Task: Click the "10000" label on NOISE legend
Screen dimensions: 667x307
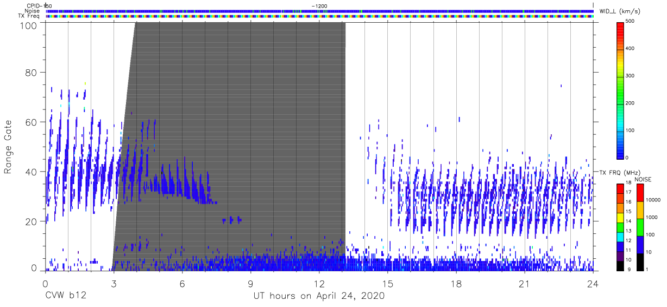Action: point(653,200)
